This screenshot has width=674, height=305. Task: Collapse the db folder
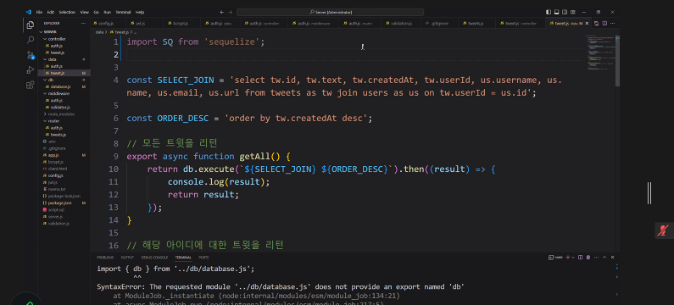(64, 80)
